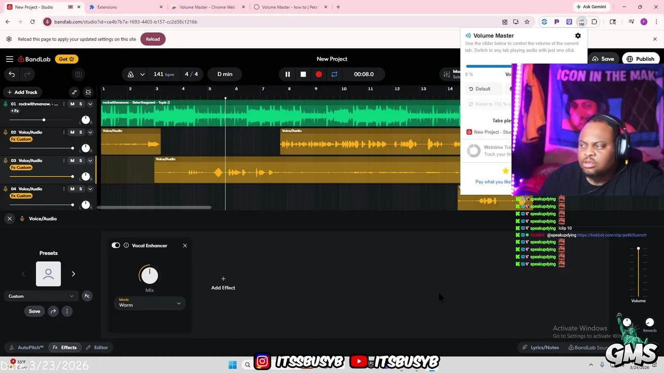Solo track 03 Voice/Audio
Screen dimensions: 664x373
click(x=80, y=161)
